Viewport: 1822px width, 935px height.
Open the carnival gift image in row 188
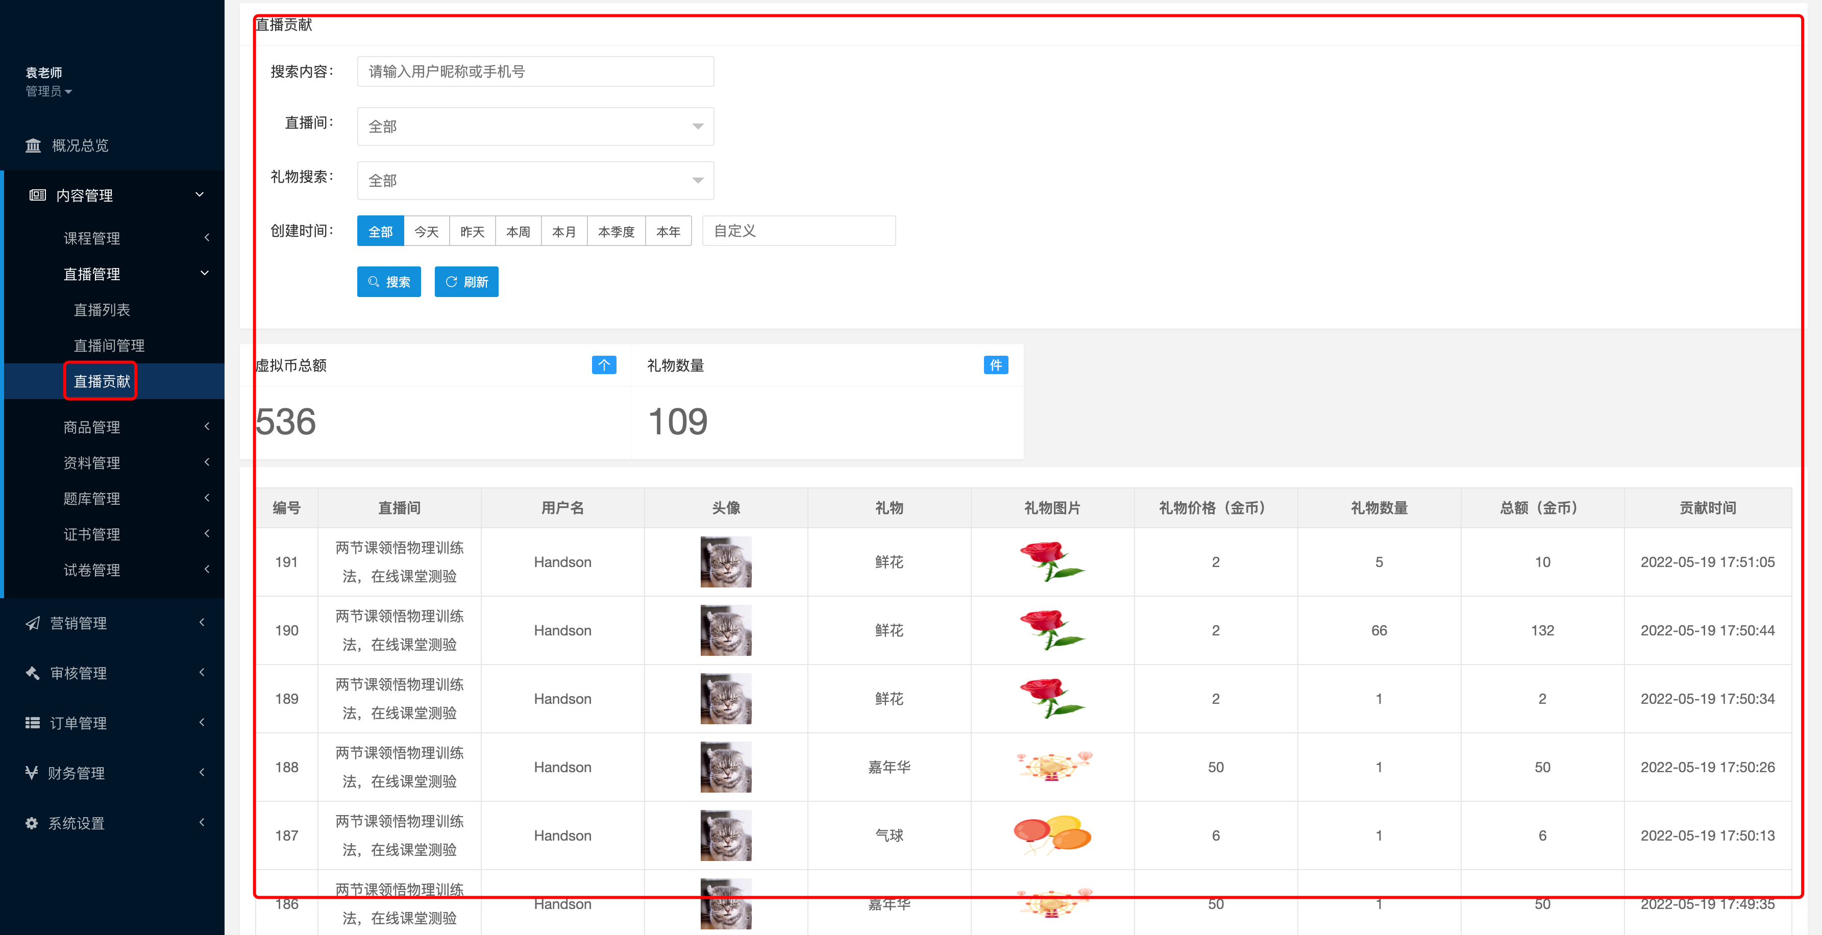(1053, 767)
